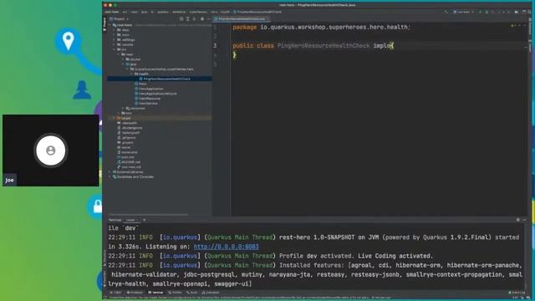
Task: Open run configuration dropdown
Action: 464,12
